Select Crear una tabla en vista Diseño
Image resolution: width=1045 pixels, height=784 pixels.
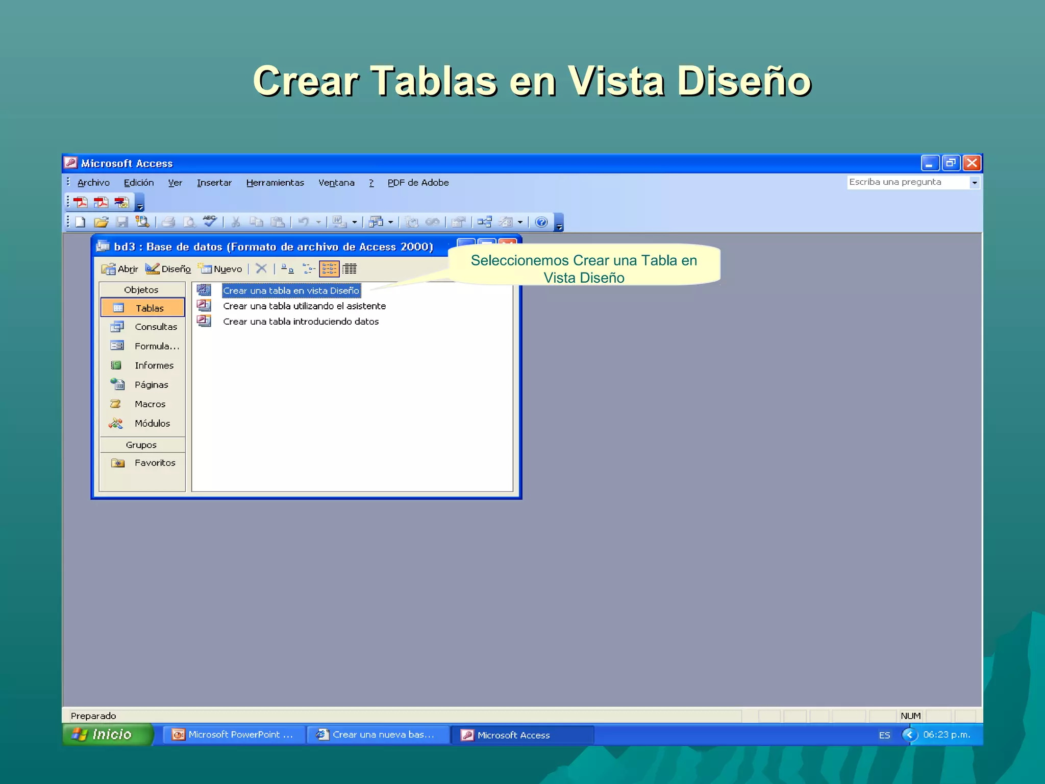pyautogui.click(x=291, y=290)
